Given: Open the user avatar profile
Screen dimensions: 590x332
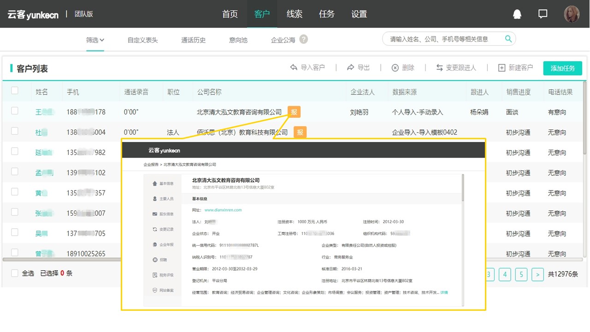Looking at the screenshot, I should tap(572, 14).
